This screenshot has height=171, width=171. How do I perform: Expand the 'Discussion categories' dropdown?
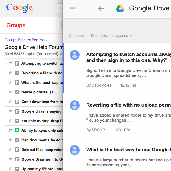pos(112,36)
